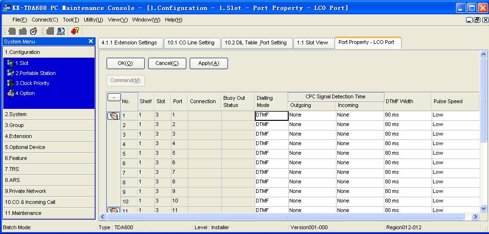This screenshot has height=234, width=489.
Task: Select the Dialling Mode DTMF cell in row 1
Action: (x=272, y=116)
